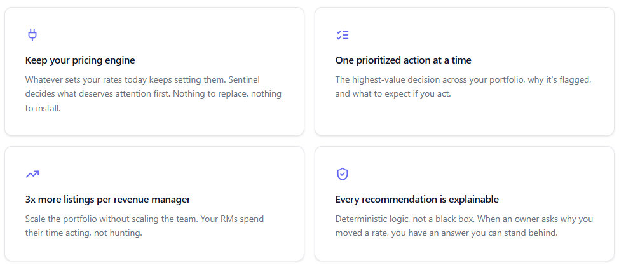Click the trending-up arrow icon
619x265 pixels.
(x=32, y=173)
